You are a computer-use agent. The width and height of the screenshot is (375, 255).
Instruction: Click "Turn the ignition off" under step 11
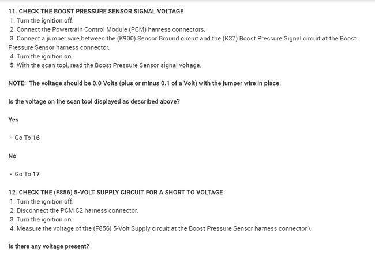[42, 20]
